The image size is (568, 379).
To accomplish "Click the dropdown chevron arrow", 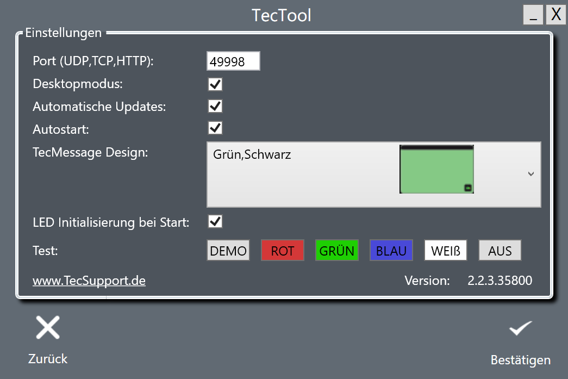I will (531, 174).
